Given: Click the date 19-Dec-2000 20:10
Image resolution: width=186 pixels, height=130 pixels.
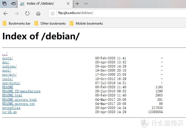Looking at the screenshot, I should click(x=111, y=70).
